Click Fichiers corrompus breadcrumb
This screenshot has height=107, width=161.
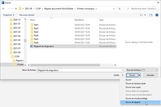[x=86, y=9]
